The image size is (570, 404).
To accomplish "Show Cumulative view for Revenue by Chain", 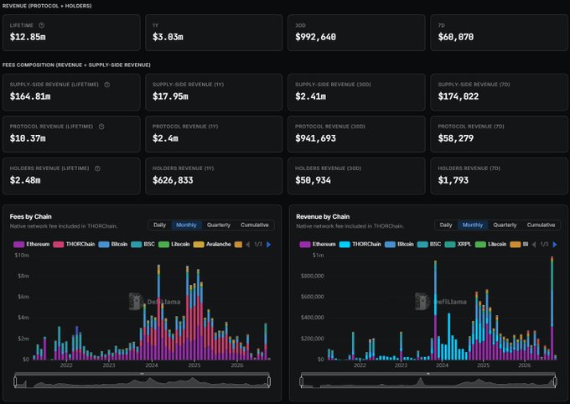I will (x=541, y=225).
